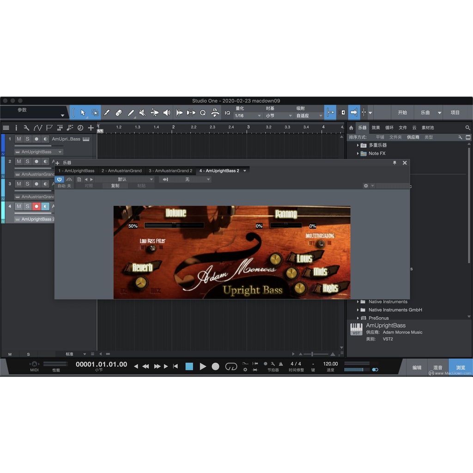The width and height of the screenshot is (473, 473).
Task: Click the 120.00 tempo field
Action: click(330, 364)
